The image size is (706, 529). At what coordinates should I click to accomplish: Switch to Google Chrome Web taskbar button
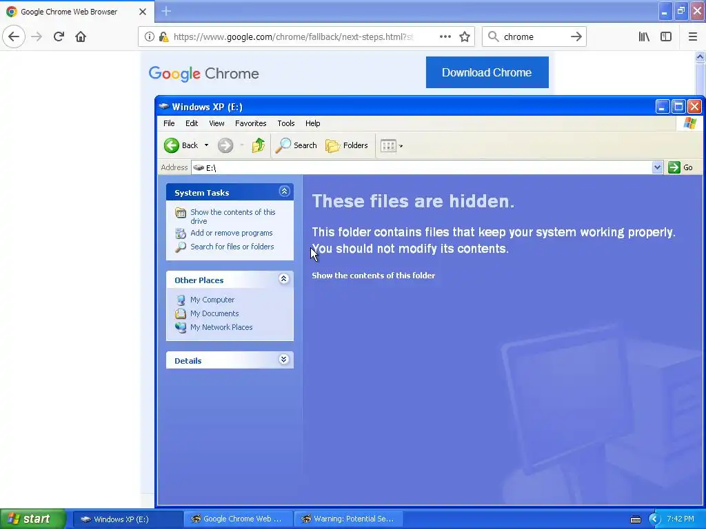click(239, 519)
